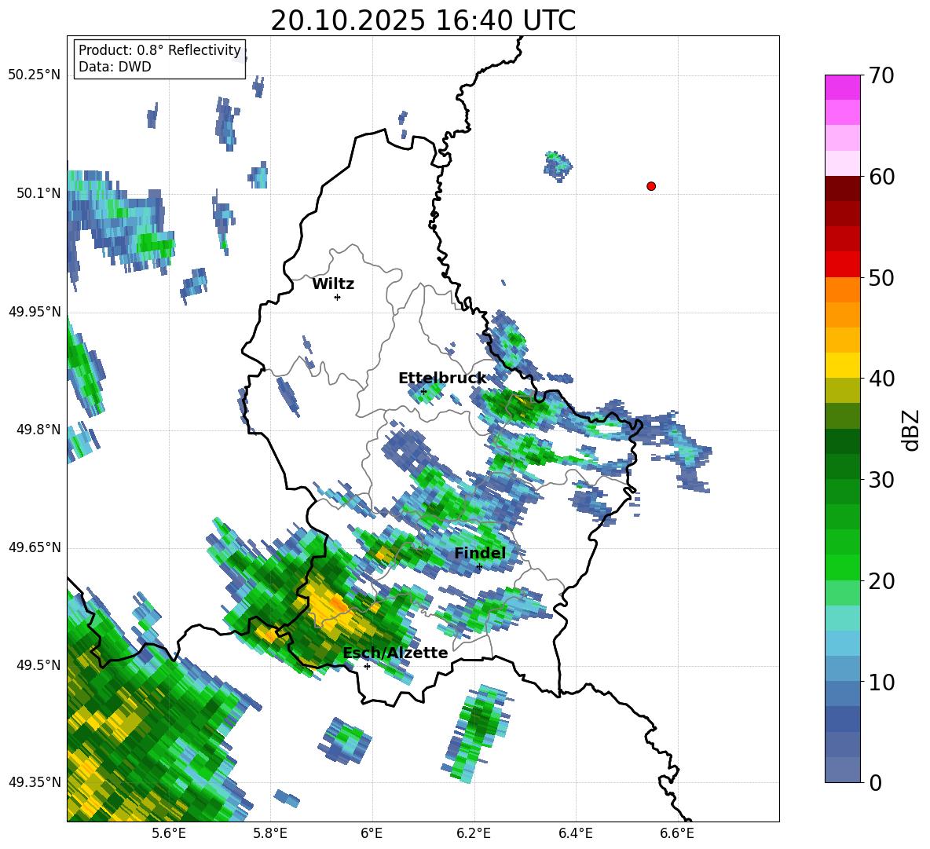Image resolution: width=930 pixels, height=849 pixels.
Task: Pick the magenta band at colorbar top
Action: (842, 87)
